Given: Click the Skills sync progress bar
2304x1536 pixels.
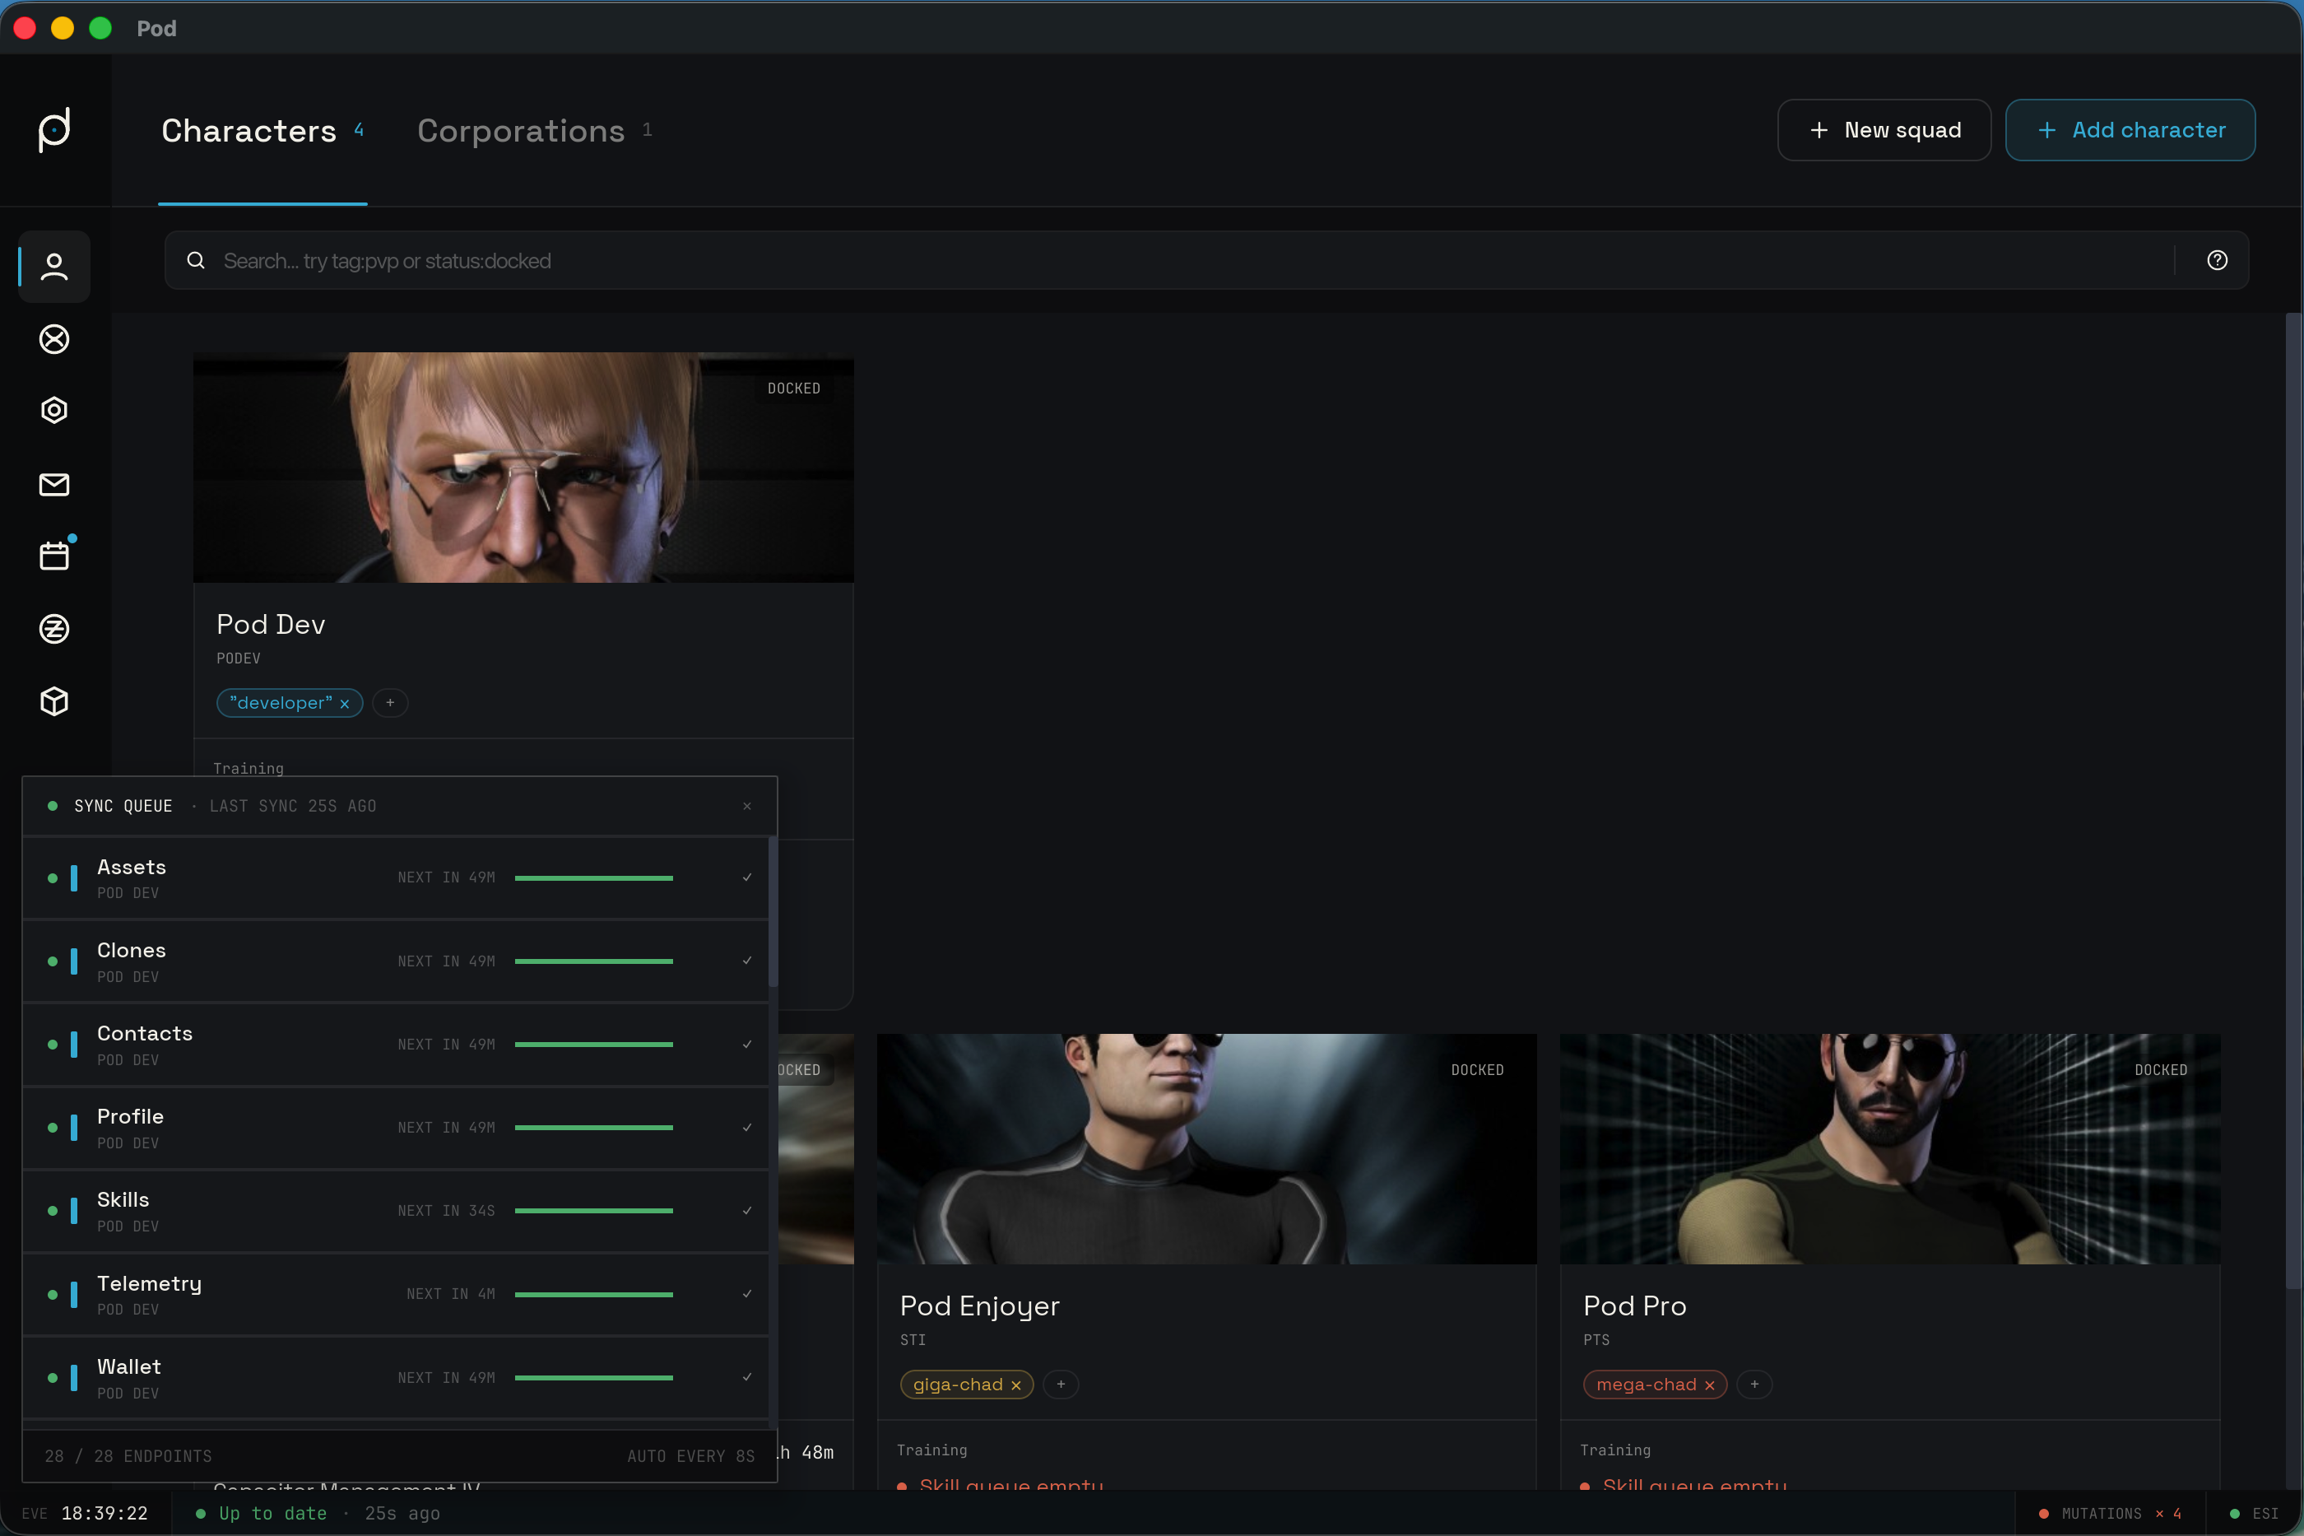Looking at the screenshot, I should 593,1211.
